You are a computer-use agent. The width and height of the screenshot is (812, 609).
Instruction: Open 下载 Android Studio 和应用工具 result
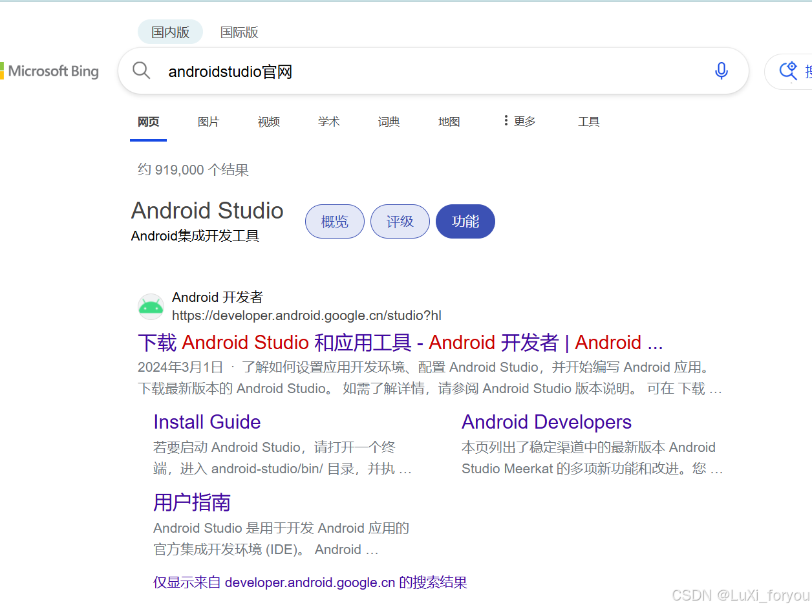pyautogui.click(x=400, y=342)
